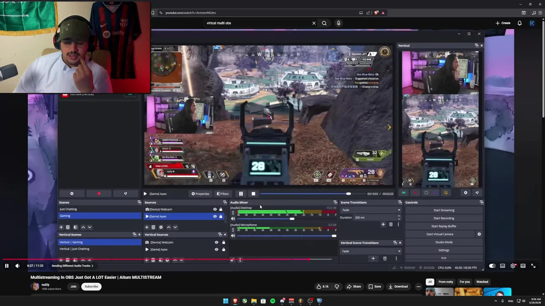Increase the transition Duration stepper
The height and width of the screenshot is (306, 545).
point(399,216)
